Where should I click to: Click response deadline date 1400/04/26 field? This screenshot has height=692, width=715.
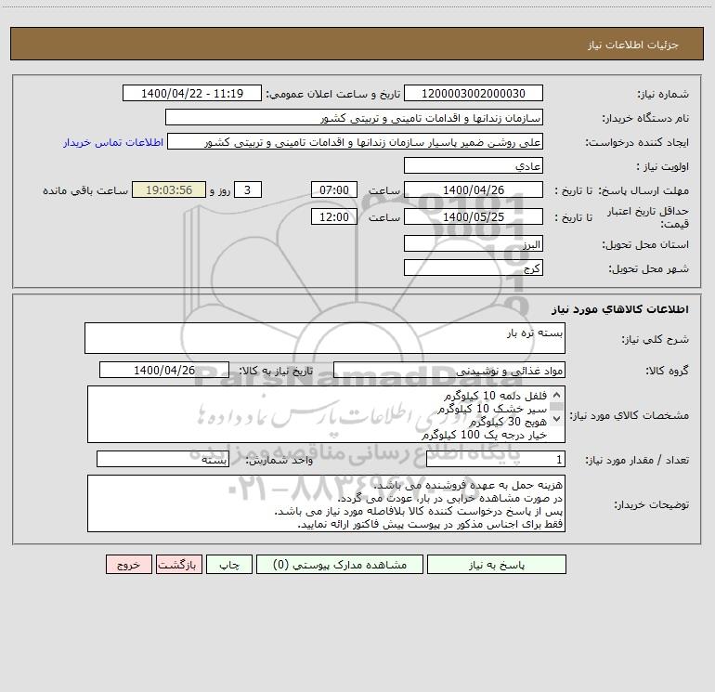[474, 189]
